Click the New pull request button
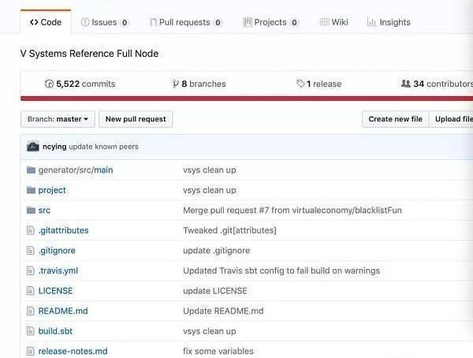The height and width of the screenshot is (358, 473). point(136,119)
